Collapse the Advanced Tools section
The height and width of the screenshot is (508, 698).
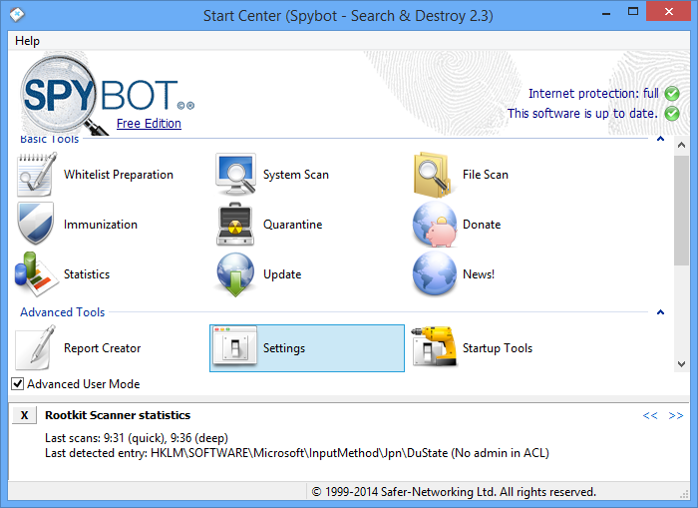tap(660, 312)
